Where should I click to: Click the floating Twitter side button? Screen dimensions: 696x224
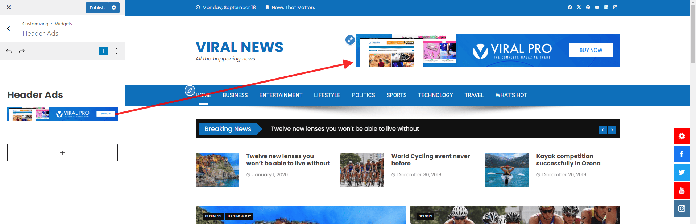[681, 172]
